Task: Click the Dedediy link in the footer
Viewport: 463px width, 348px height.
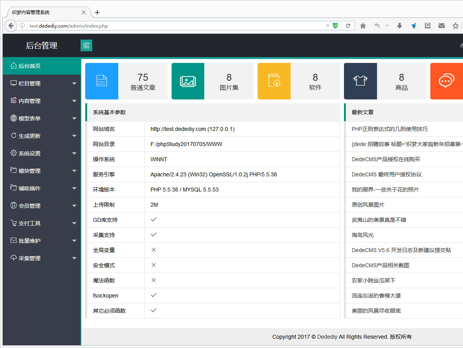Action: (x=327, y=337)
